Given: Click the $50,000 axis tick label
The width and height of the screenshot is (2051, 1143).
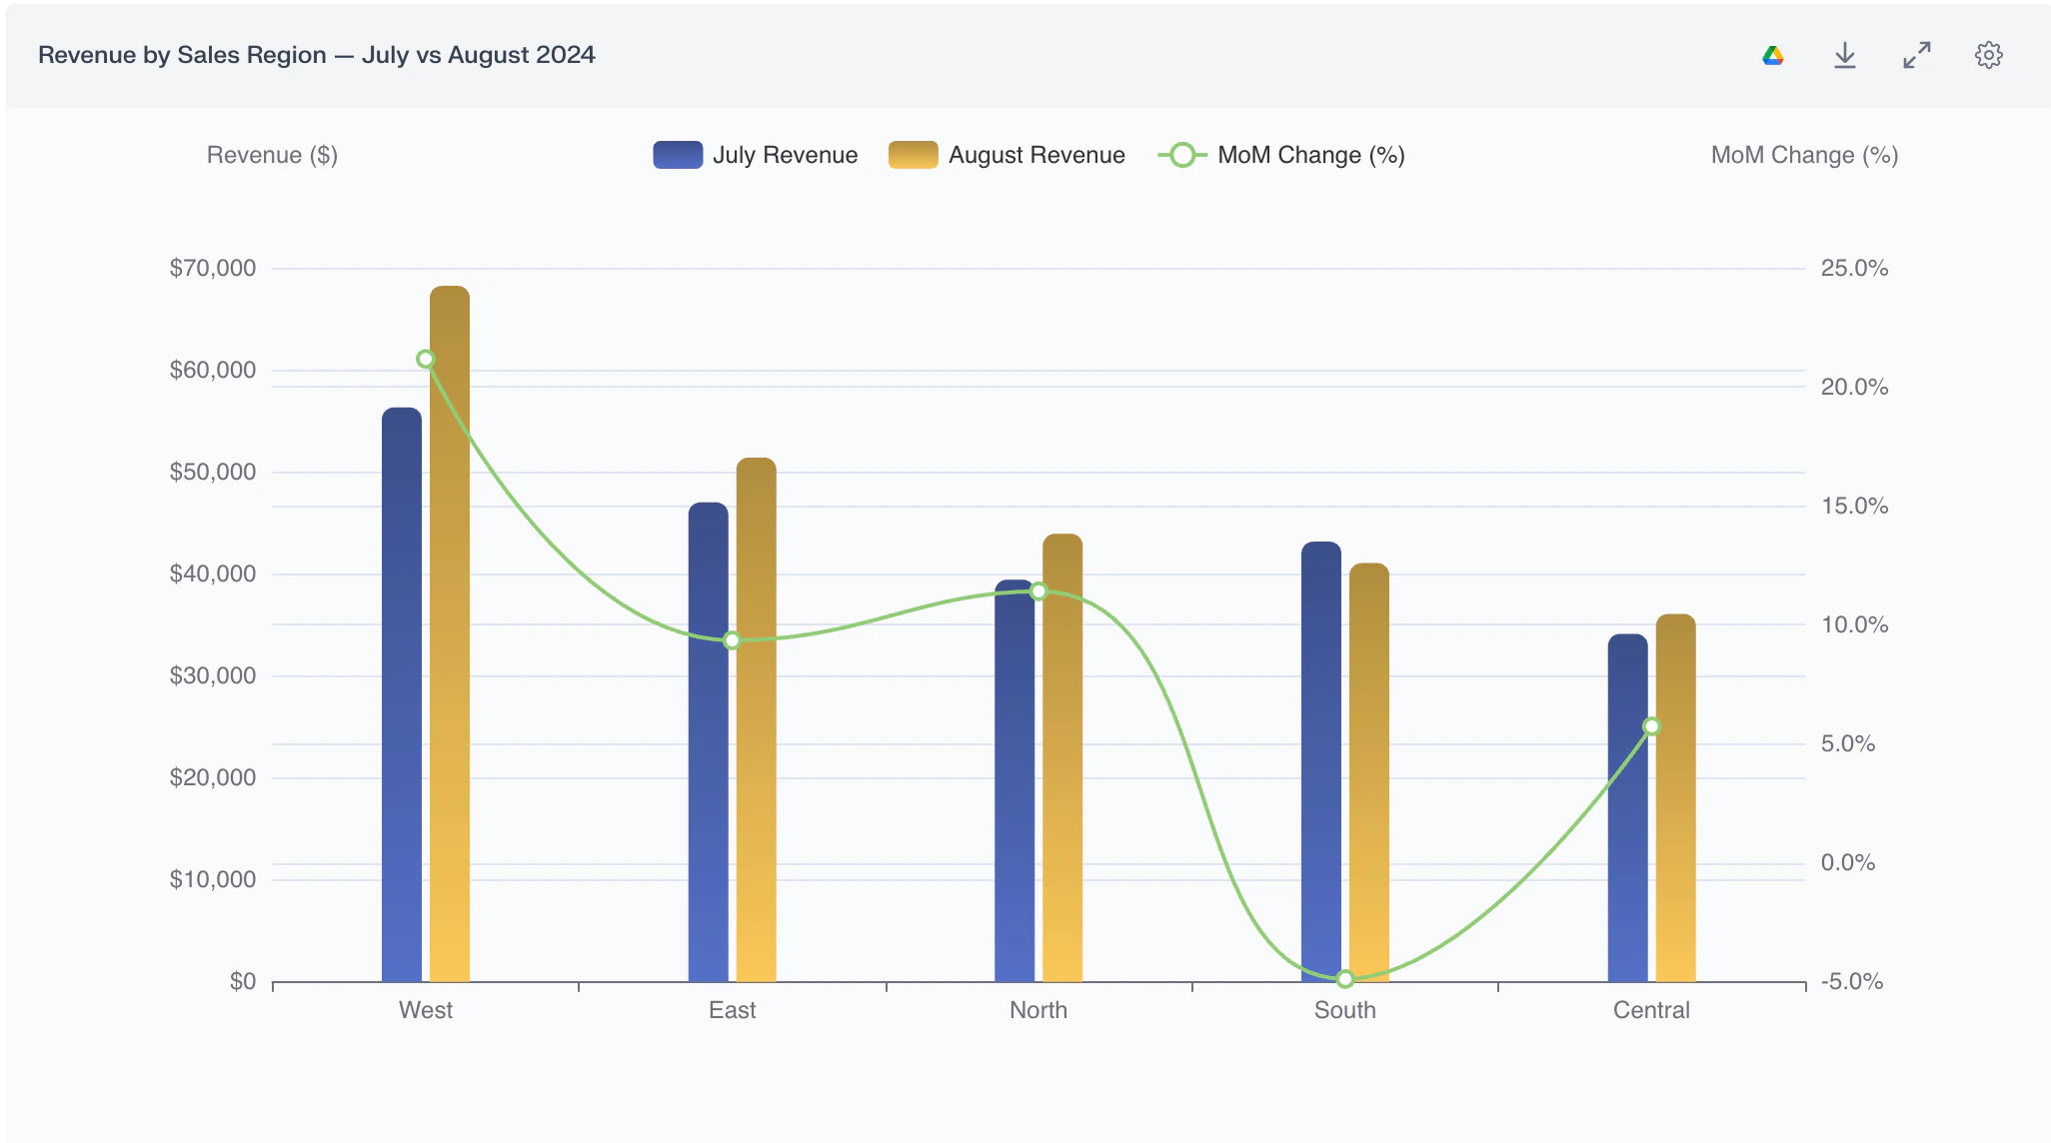Looking at the screenshot, I should [213, 472].
